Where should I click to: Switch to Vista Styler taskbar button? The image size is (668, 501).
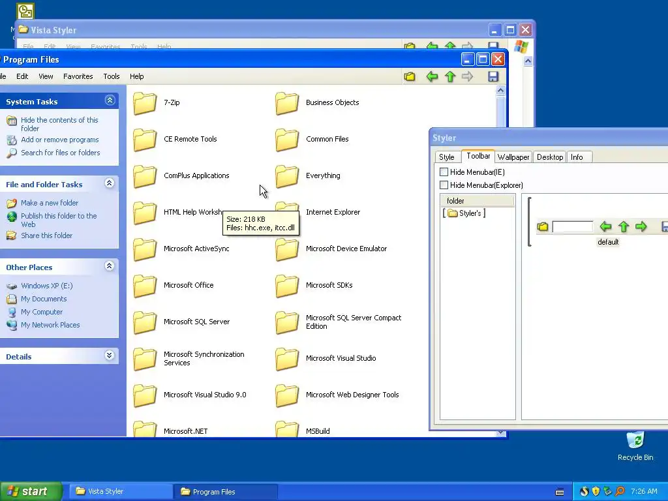click(121, 492)
